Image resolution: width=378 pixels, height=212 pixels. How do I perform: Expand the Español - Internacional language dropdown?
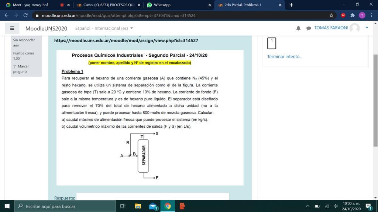(x=104, y=28)
